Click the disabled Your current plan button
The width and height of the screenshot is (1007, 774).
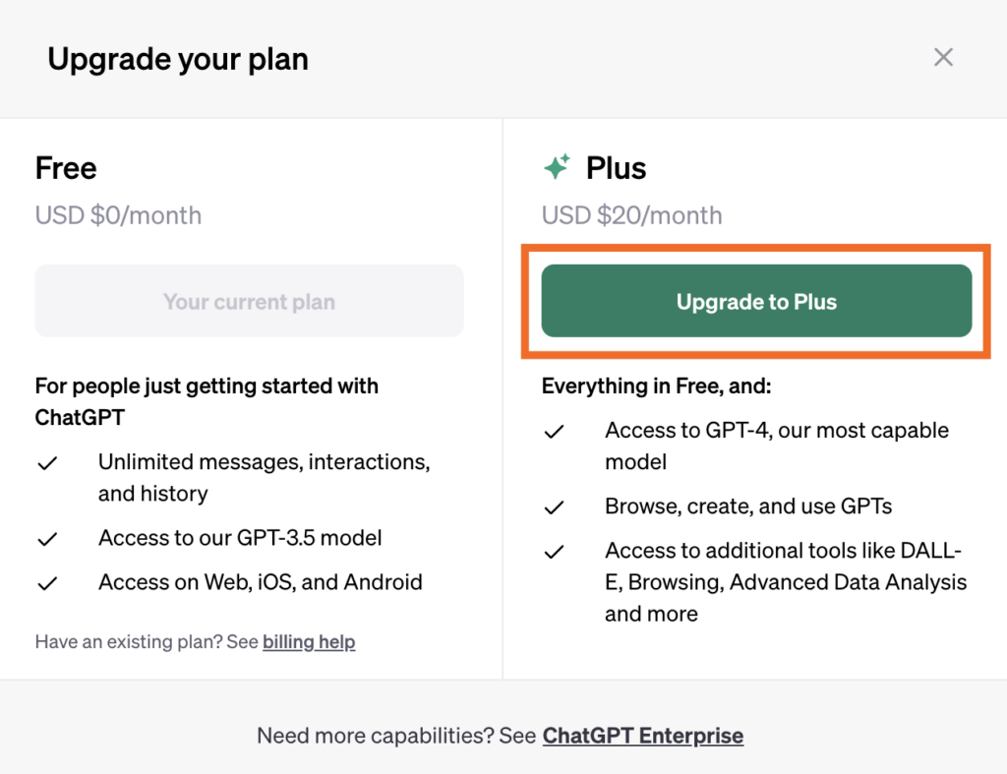(x=249, y=301)
